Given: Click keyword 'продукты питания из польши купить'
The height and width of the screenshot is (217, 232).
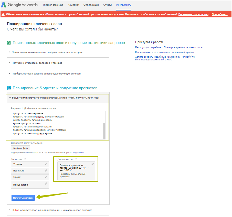Looking at the screenshot, I should tap(33, 133).
